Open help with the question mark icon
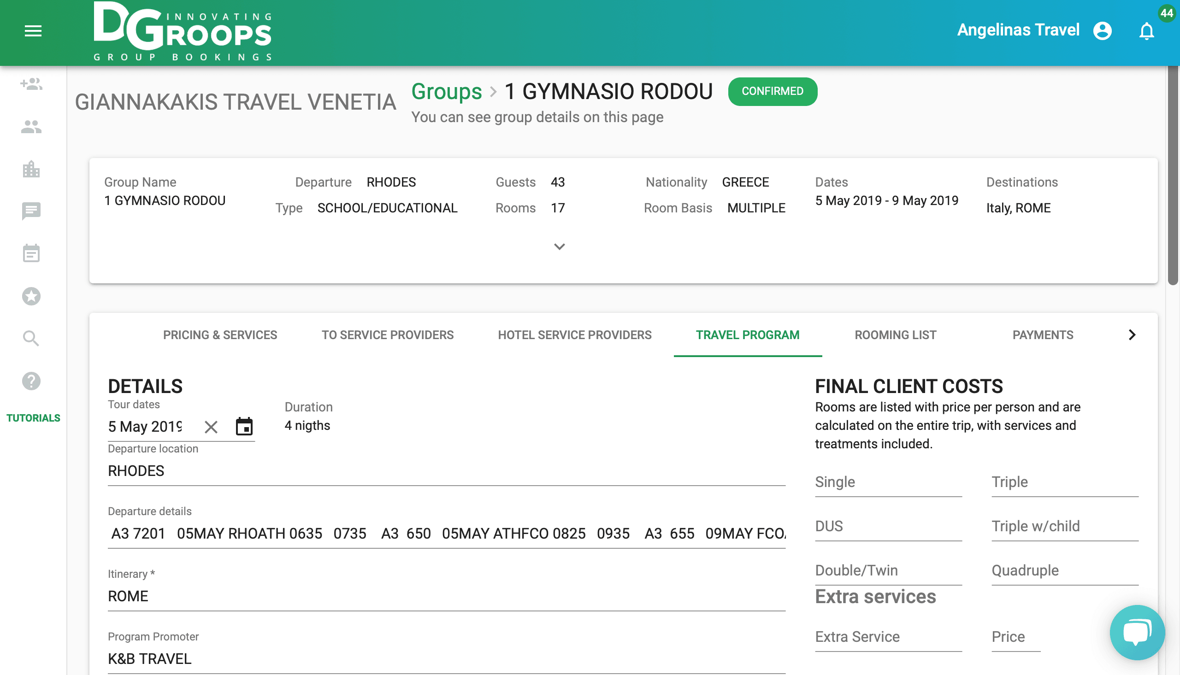The height and width of the screenshot is (675, 1180). tap(31, 381)
